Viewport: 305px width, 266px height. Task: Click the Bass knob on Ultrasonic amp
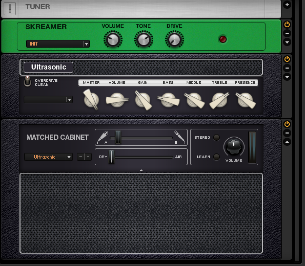click(x=168, y=100)
